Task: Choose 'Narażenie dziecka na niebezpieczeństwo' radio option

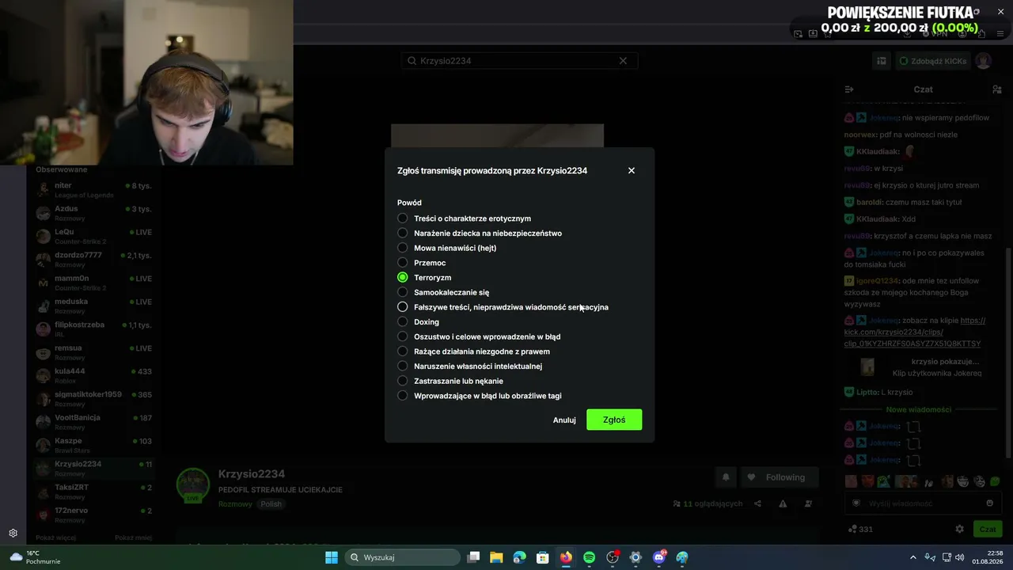Action: click(403, 234)
